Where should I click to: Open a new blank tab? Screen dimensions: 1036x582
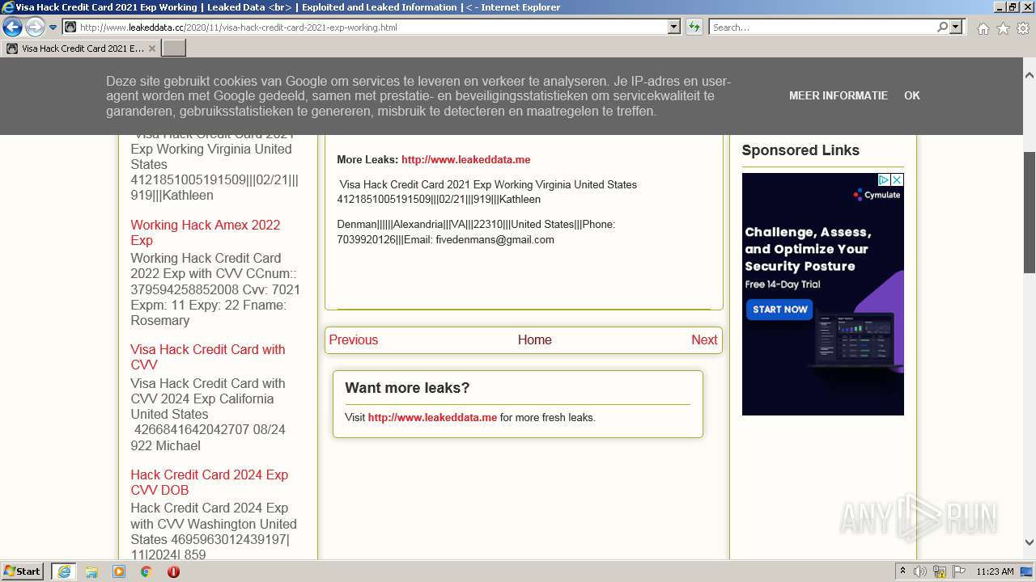tap(174, 48)
